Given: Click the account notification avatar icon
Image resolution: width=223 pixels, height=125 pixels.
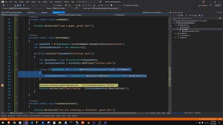Looking at the screenshot, I should (203, 2).
